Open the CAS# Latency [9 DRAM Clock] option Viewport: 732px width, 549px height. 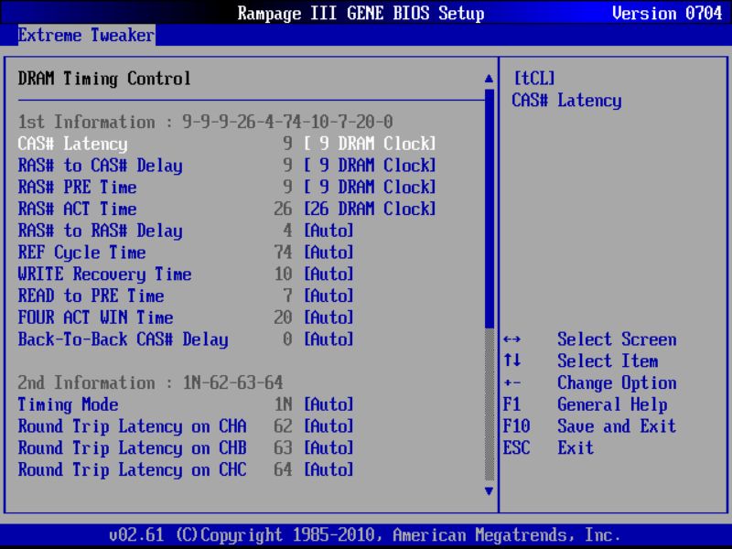(370, 144)
